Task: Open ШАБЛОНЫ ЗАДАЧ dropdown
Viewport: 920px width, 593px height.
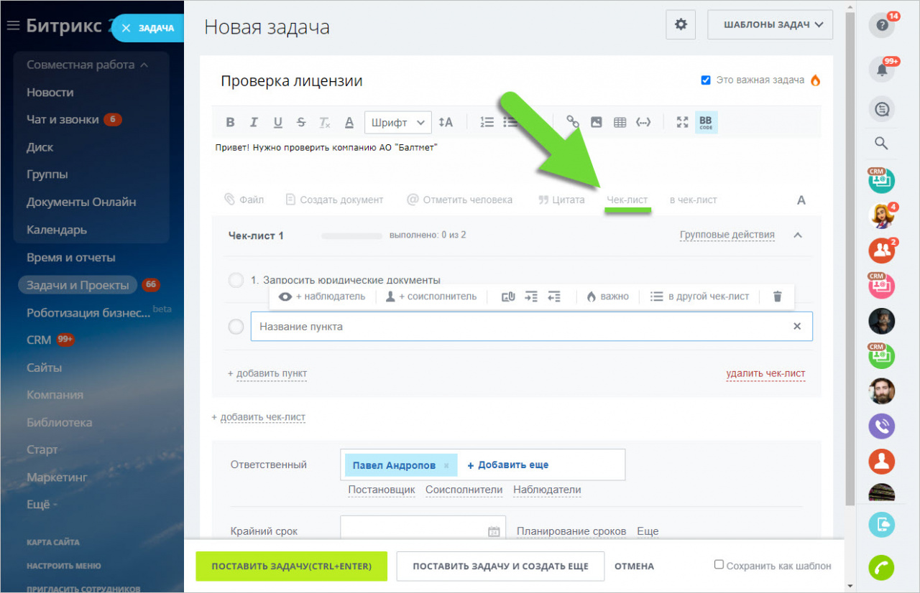Action: tap(770, 24)
